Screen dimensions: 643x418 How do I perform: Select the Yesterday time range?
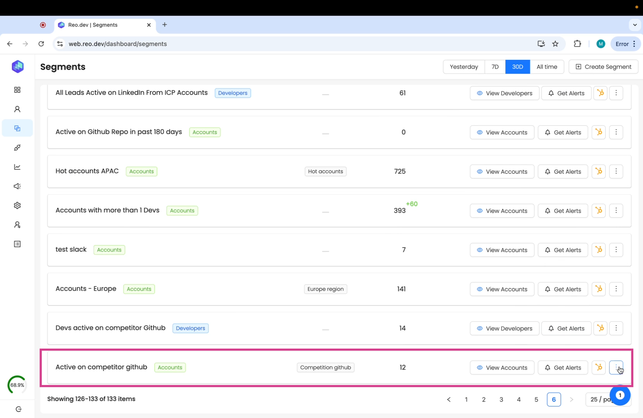point(463,67)
